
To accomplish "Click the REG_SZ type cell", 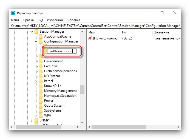I will tap(127, 38).
